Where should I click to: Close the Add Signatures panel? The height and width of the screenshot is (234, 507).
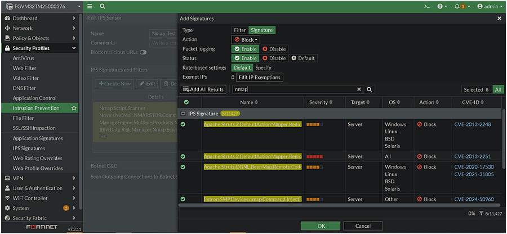(499, 19)
